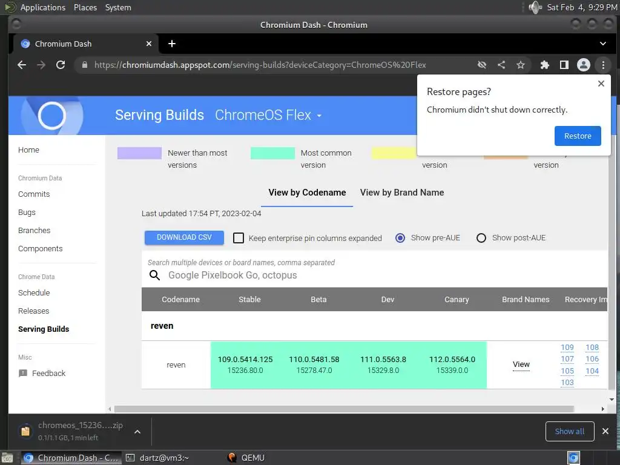620x465 pixels.
Task: Open the crossed-out eye icon in address bar
Action: (x=481, y=65)
